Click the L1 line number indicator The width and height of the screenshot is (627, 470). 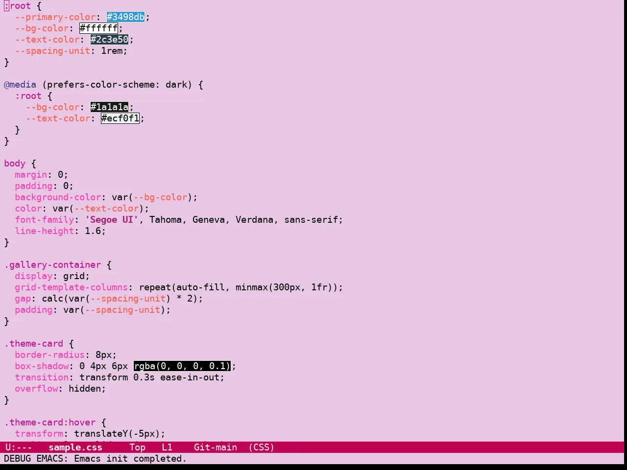[x=167, y=447]
